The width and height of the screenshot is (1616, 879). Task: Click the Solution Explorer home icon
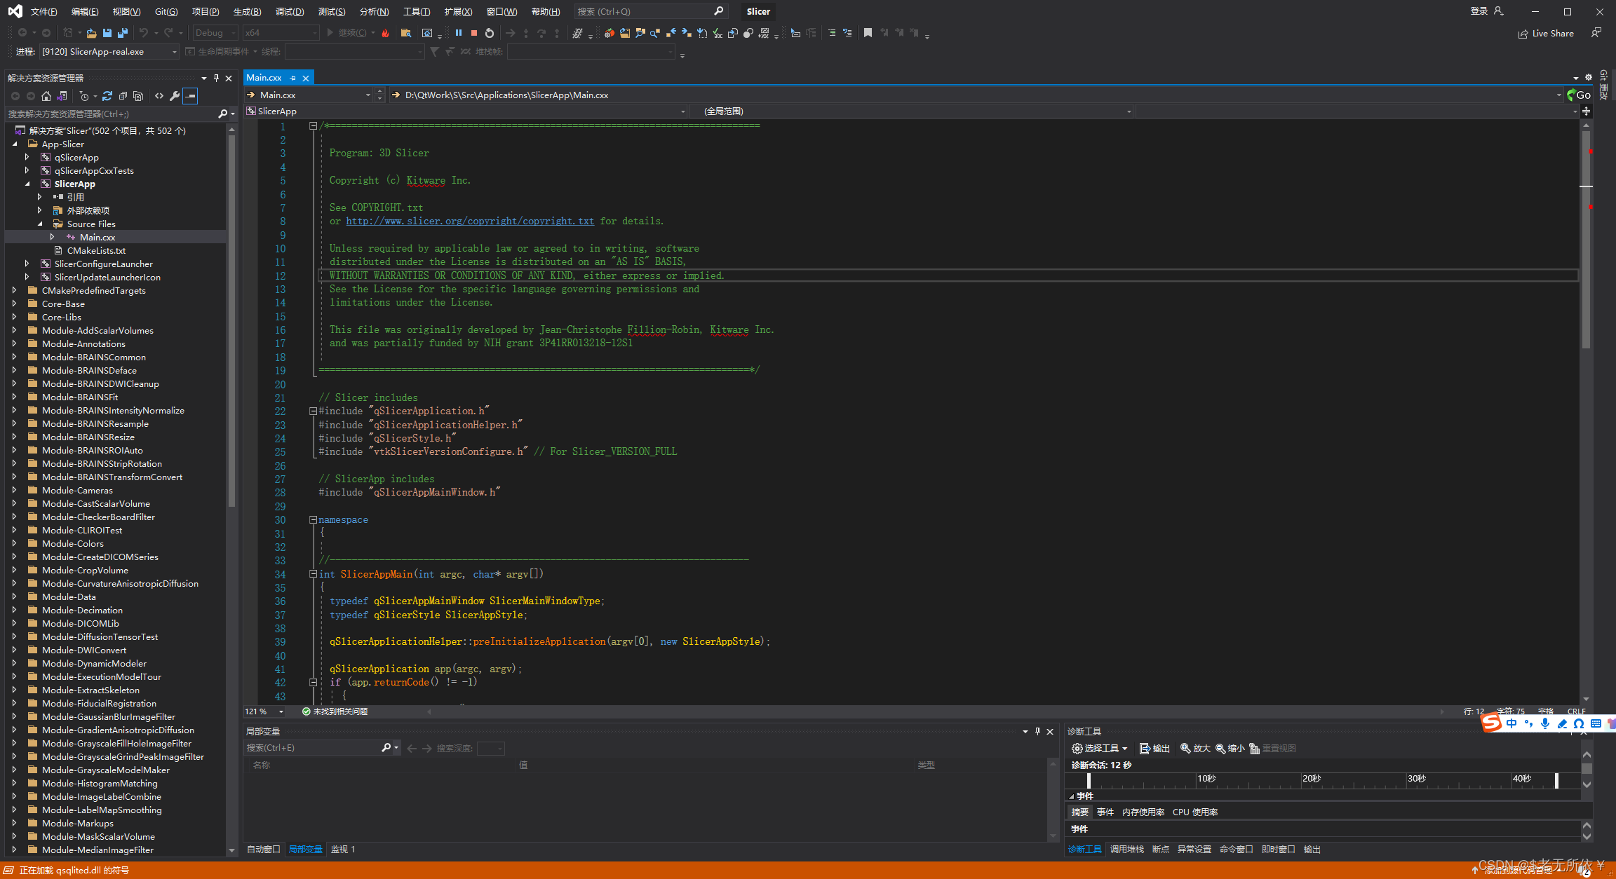pos(46,96)
